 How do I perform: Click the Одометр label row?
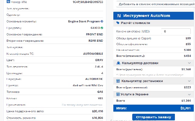click(x=55, y=15)
